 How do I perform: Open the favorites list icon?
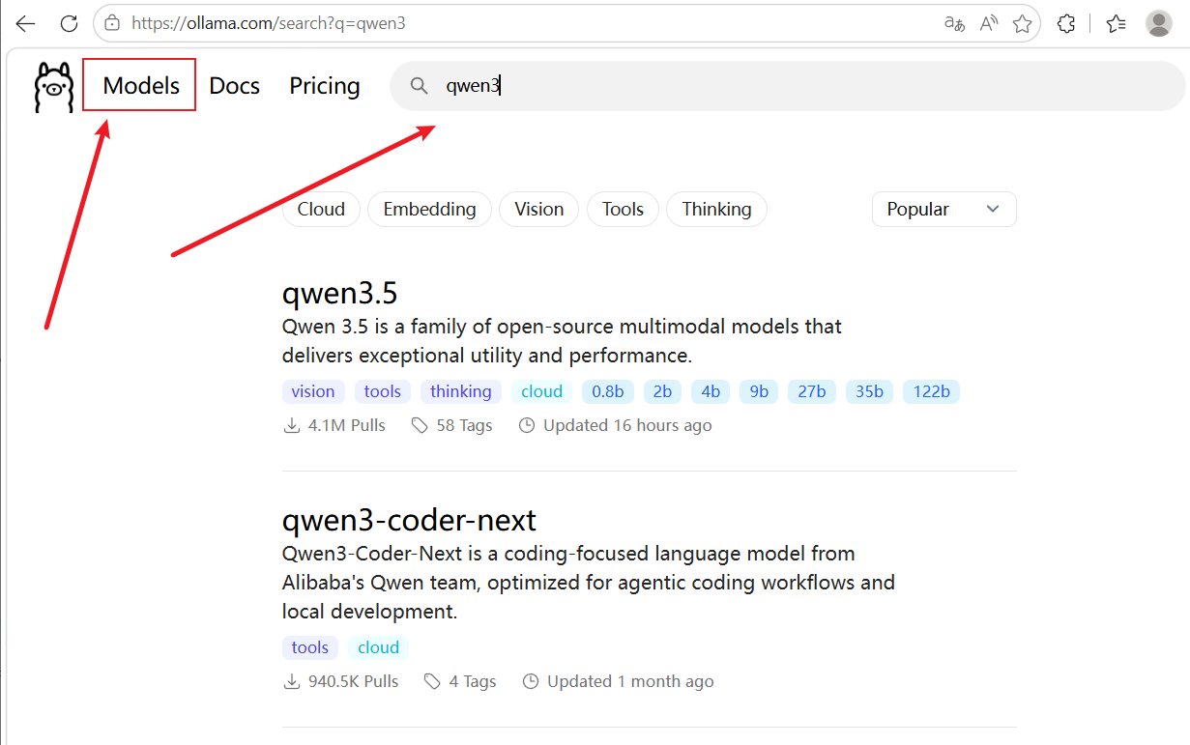coord(1116,23)
